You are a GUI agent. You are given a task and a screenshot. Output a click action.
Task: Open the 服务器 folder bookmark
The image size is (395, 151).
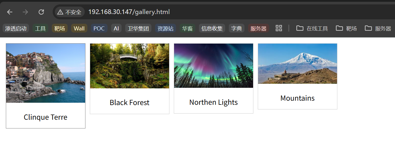378,28
